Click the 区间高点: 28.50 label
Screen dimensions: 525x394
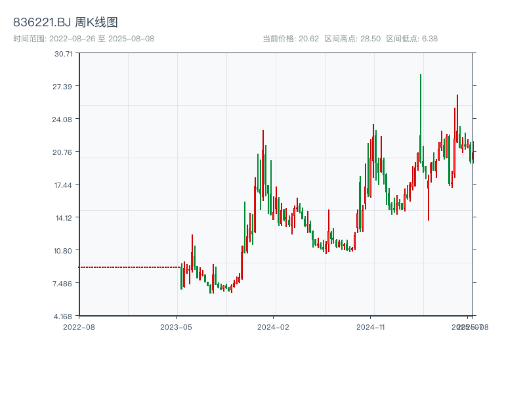tap(352, 39)
